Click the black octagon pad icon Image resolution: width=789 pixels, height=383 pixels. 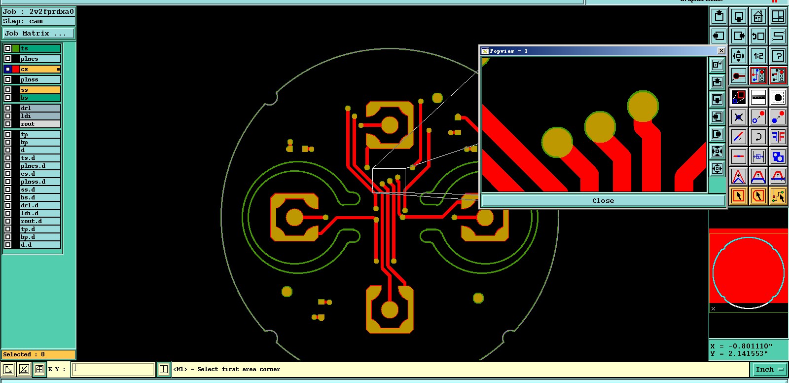[778, 97]
